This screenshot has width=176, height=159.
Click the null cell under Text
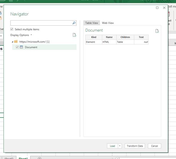pyautogui.click(x=141, y=42)
